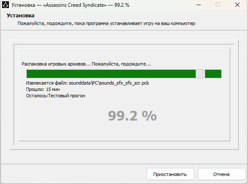Click the Распаковка игровых архивов status message
248x184 pixels.
(x=86, y=64)
